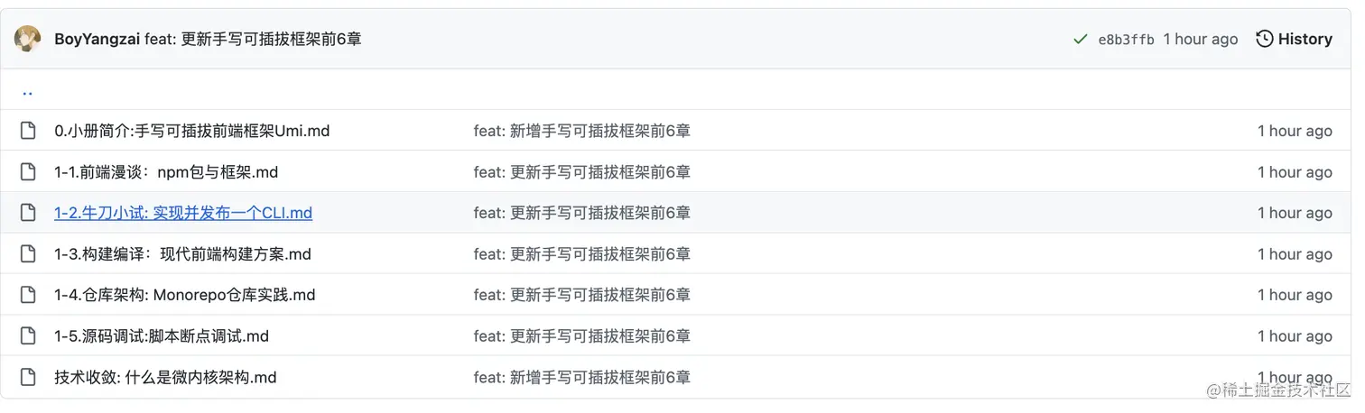
Task: Click file icon beside 1-3.构建编译 file
Action: pos(28,254)
